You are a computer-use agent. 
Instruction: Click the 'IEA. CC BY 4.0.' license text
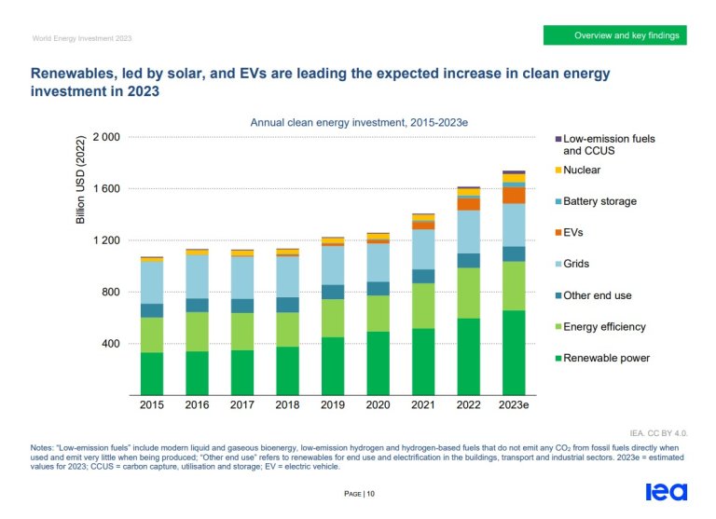click(658, 433)
